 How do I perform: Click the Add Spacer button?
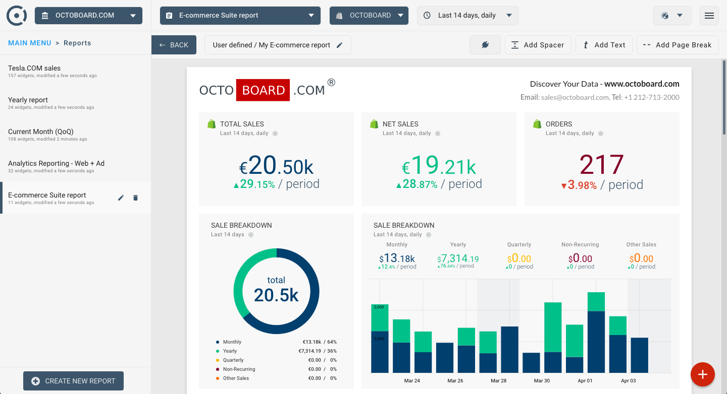click(x=538, y=45)
